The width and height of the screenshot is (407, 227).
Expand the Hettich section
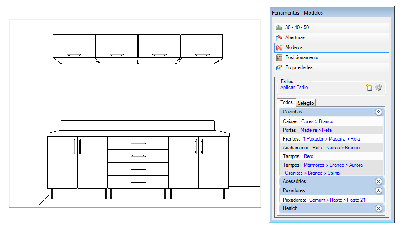click(378, 208)
